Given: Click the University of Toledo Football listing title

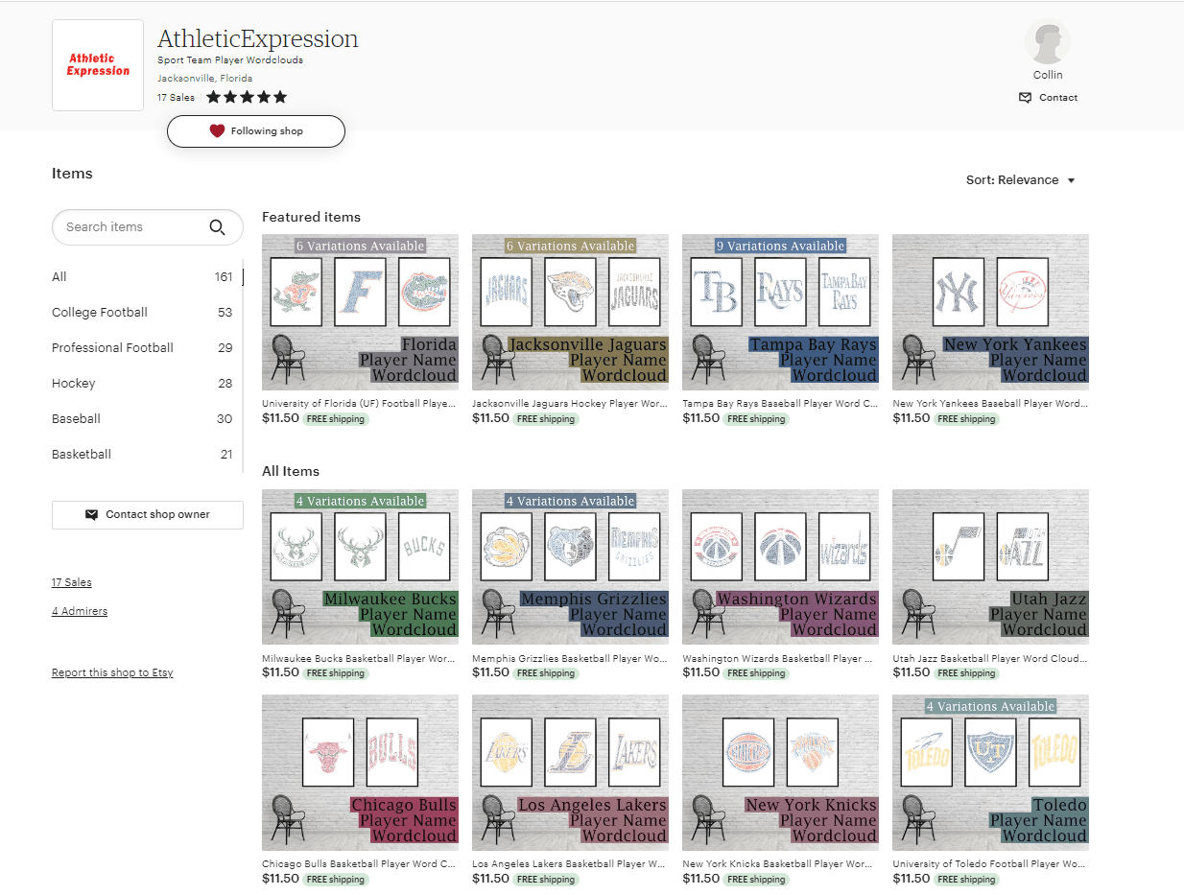Looking at the screenshot, I should [990, 864].
